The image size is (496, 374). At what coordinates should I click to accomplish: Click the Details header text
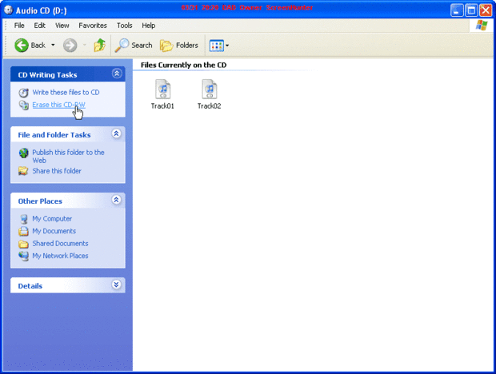tap(30, 286)
